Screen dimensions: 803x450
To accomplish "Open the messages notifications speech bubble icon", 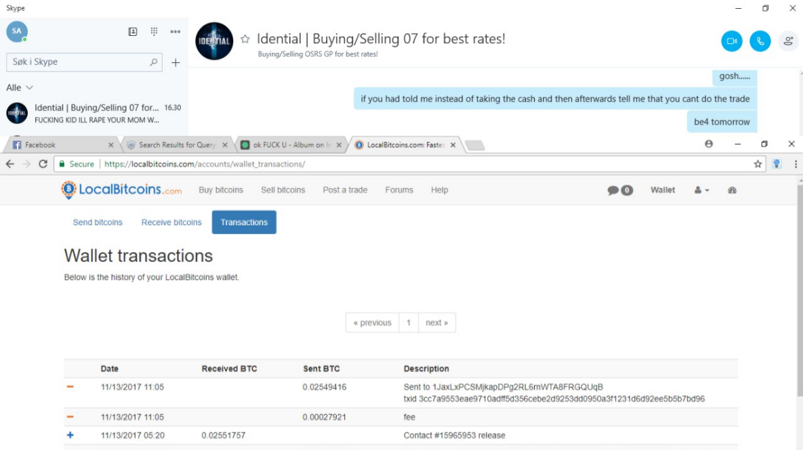I will [x=620, y=191].
